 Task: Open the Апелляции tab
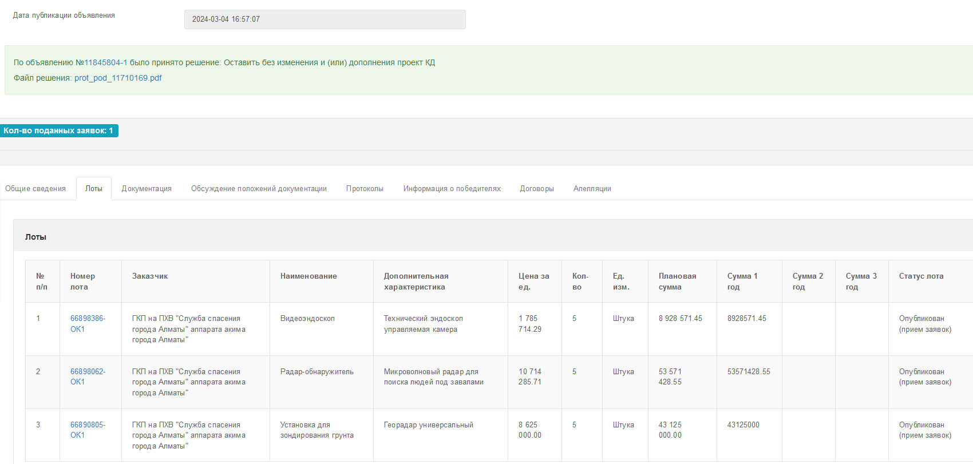(x=592, y=189)
